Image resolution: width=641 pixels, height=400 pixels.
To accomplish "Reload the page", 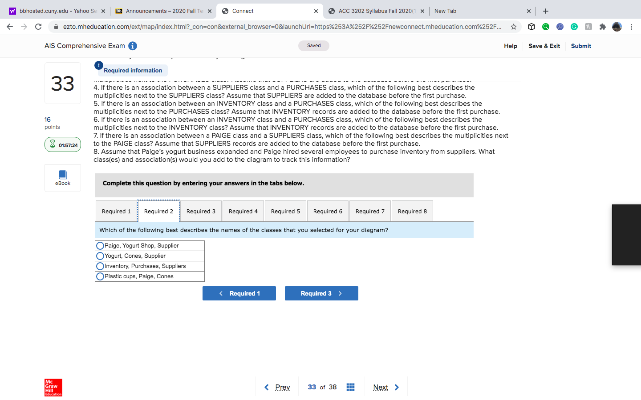I will pos(38,27).
